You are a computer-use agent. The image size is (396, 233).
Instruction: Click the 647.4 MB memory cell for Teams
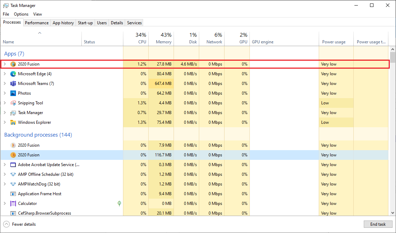click(x=161, y=84)
